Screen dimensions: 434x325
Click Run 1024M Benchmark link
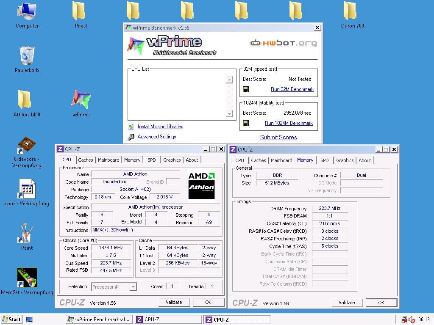pyautogui.click(x=289, y=123)
